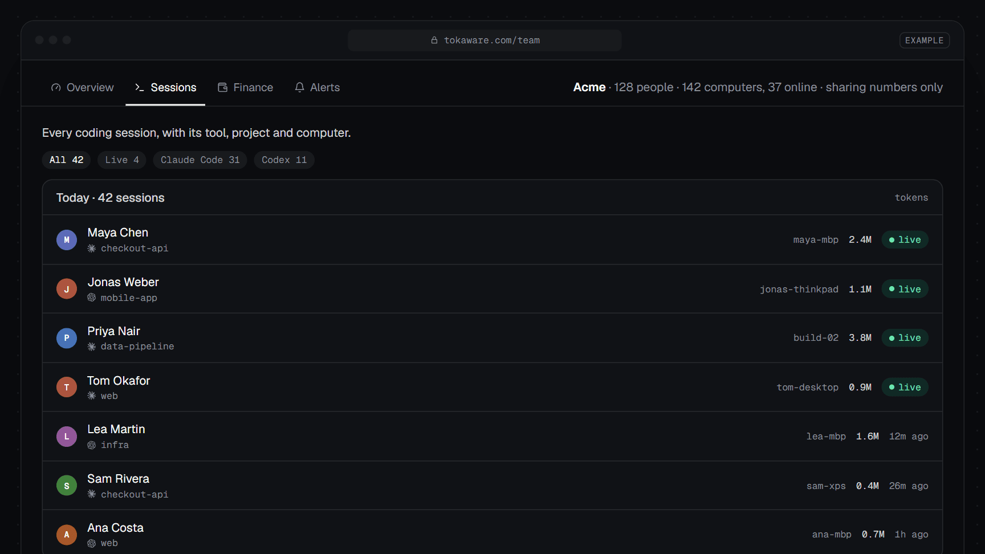Click the live badge for Tom Okafor
The image size is (985, 554).
(x=905, y=387)
